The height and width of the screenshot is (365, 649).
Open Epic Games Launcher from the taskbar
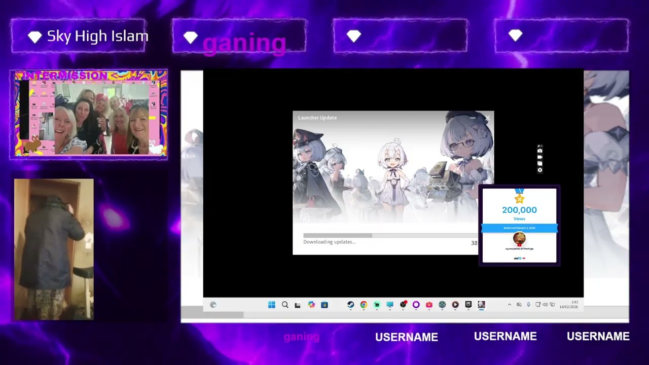point(468,305)
